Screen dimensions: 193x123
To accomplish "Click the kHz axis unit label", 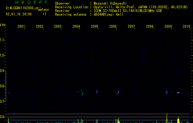I will [3, 25].
